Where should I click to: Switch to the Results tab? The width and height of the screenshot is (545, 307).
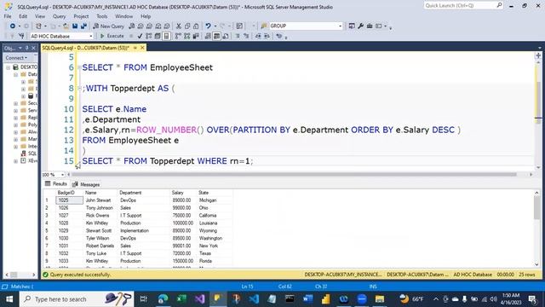(56, 184)
